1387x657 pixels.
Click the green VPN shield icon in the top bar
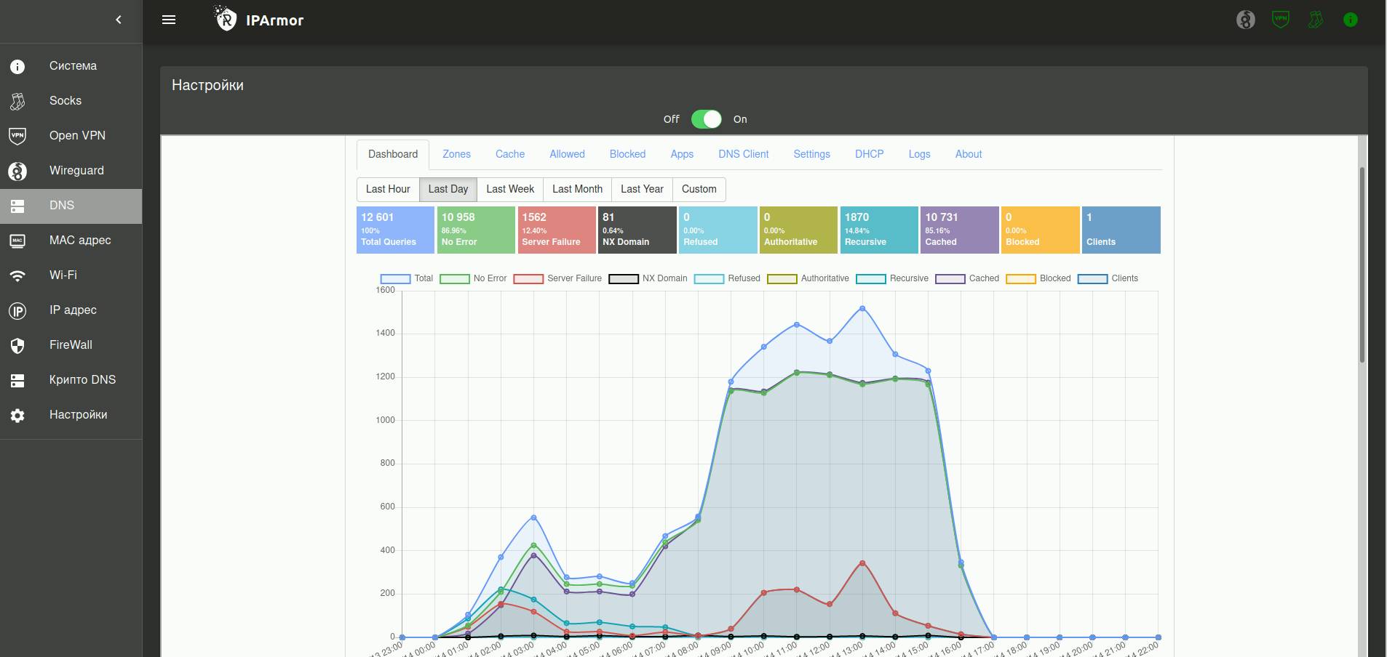click(1281, 20)
